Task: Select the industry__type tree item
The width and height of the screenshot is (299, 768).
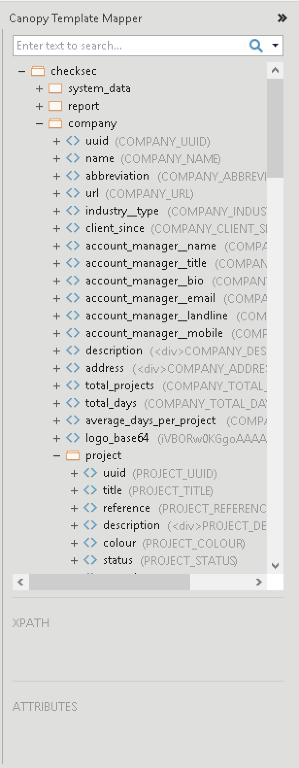Action: 122,211
